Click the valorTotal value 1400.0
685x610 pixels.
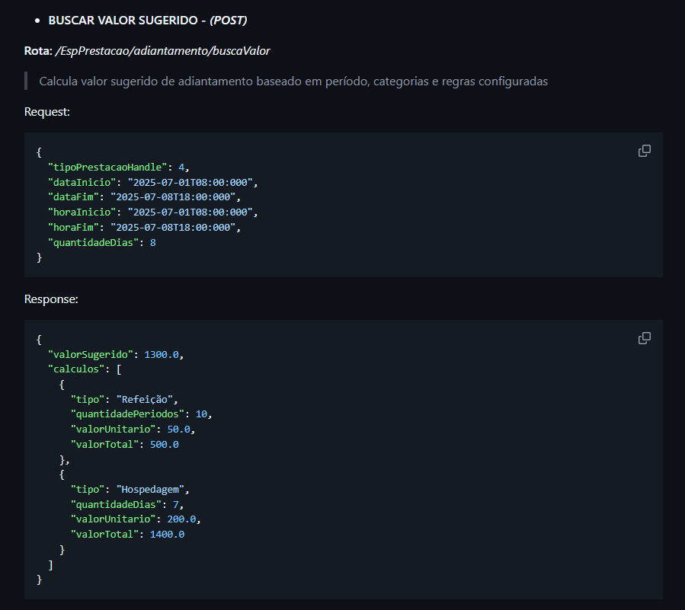(x=167, y=535)
